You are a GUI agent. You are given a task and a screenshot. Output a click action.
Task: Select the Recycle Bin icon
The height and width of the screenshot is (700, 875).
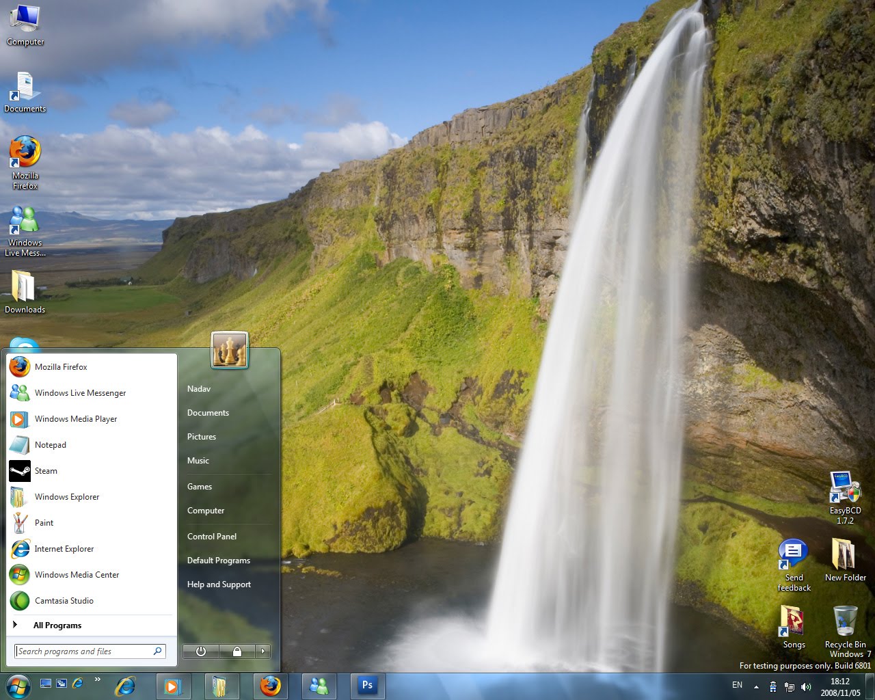[845, 627]
